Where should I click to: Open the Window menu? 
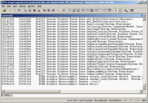point(32,6)
